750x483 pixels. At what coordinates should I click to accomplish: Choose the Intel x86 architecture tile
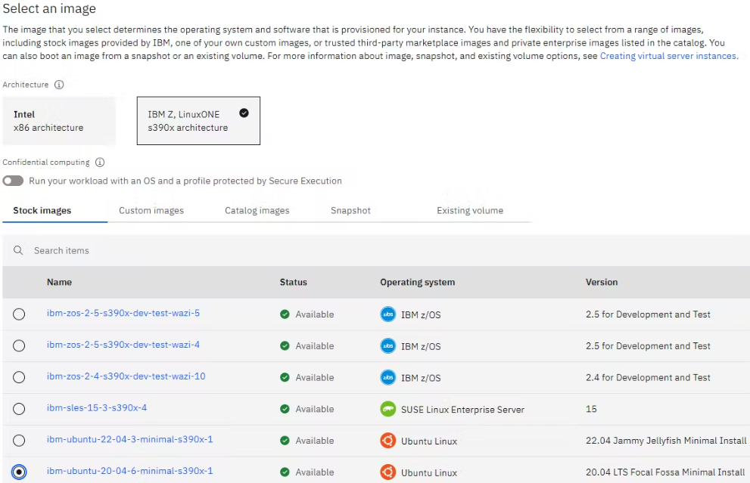(x=59, y=121)
